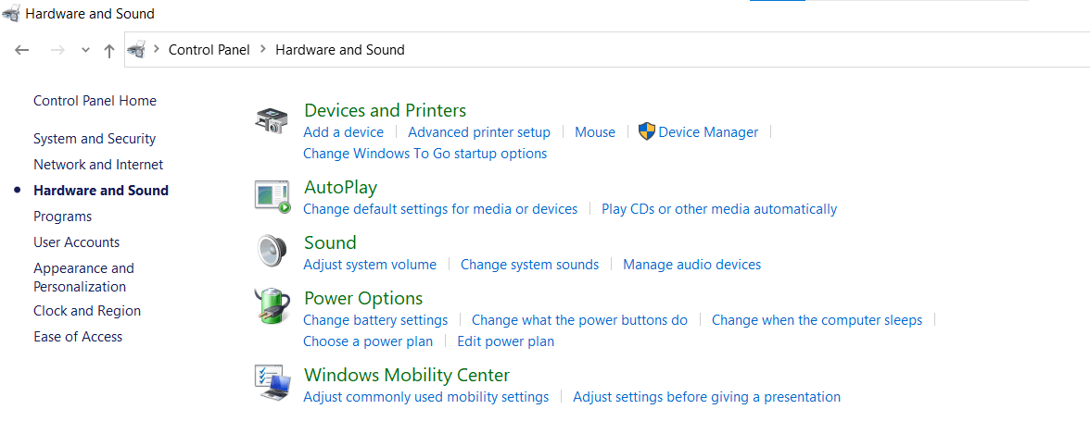Click the Windows Mobility Center icon
The image size is (1090, 434).
coord(272,382)
